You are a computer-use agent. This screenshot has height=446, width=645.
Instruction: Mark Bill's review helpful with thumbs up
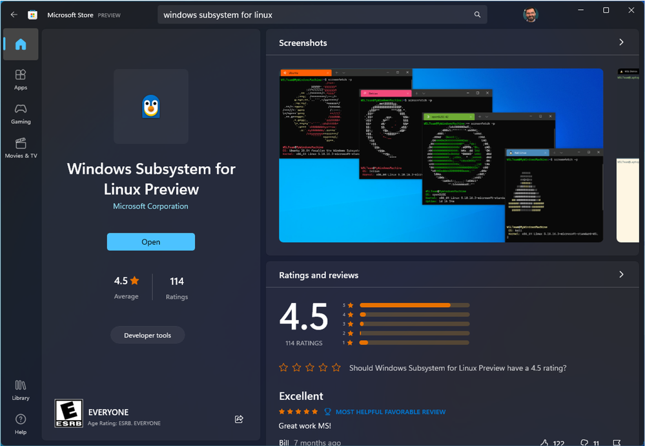pyautogui.click(x=544, y=443)
